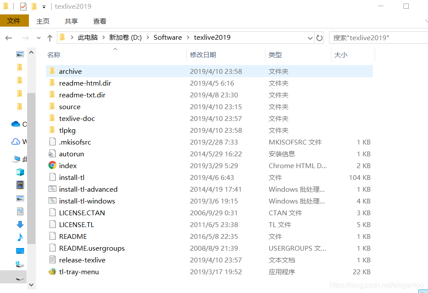Viewport: 428px width, 293px height.
Task: Open Downloads arrow icon in sidebar
Action: 20,224
